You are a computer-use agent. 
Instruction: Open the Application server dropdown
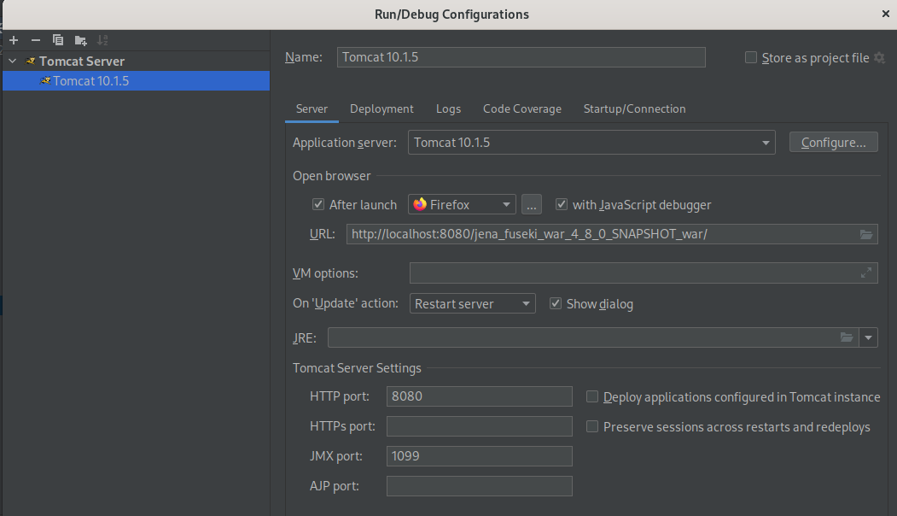[x=766, y=143]
